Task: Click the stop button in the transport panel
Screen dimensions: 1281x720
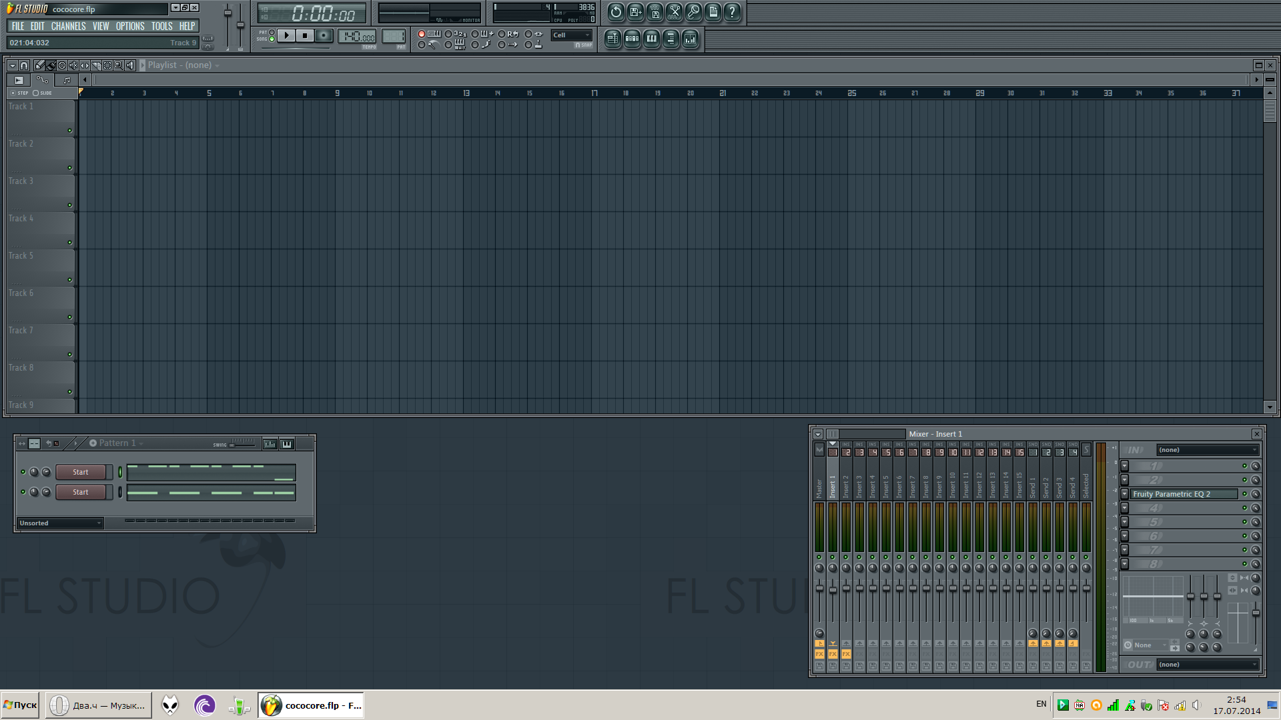Action: coord(305,35)
